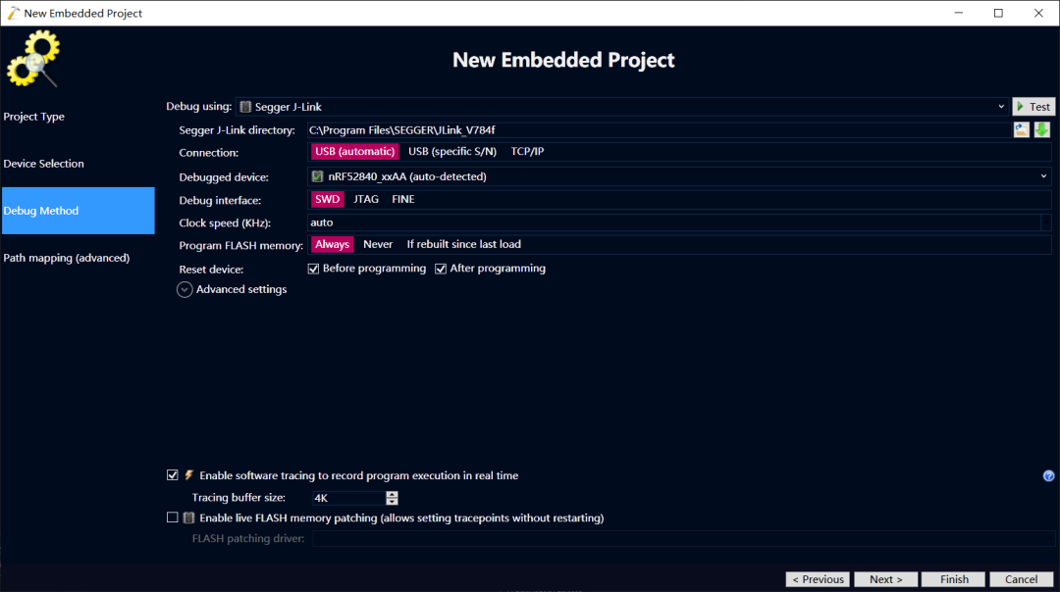This screenshot has width=1060, height=592.
Task: Click the browse folder icon for J-Link directory
Action: click(x=1021, y=129)
